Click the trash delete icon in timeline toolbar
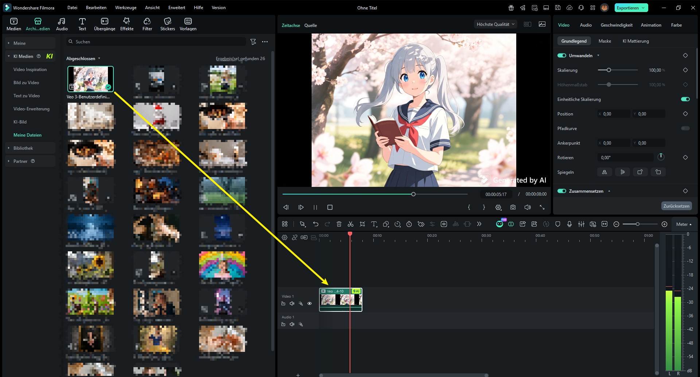 [x=339, y=224]
